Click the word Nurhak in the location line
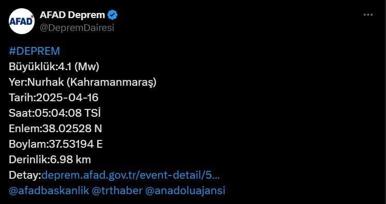386x204 pixels. tap(46, 82)
